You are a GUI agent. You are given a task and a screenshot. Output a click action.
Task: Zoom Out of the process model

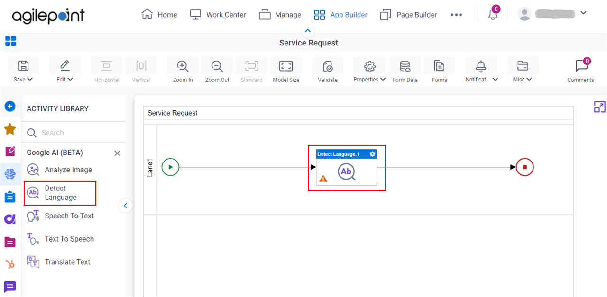[217, 70]
